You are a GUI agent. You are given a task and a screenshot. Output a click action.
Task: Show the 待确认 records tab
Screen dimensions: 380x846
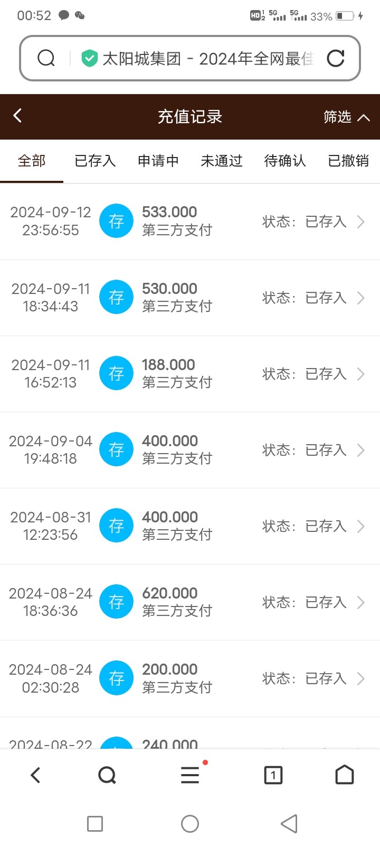[285, 161]
